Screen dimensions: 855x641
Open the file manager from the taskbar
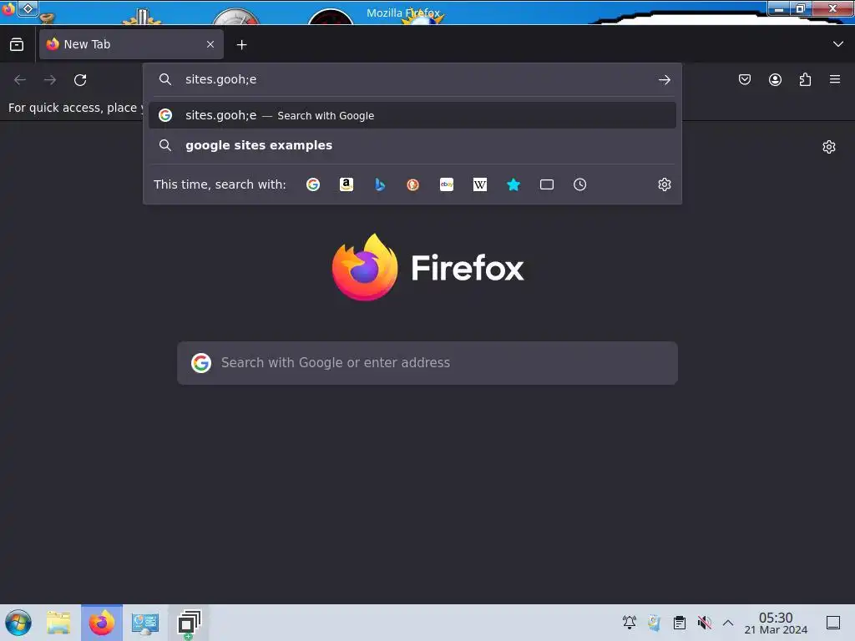(x=58, y=623)
